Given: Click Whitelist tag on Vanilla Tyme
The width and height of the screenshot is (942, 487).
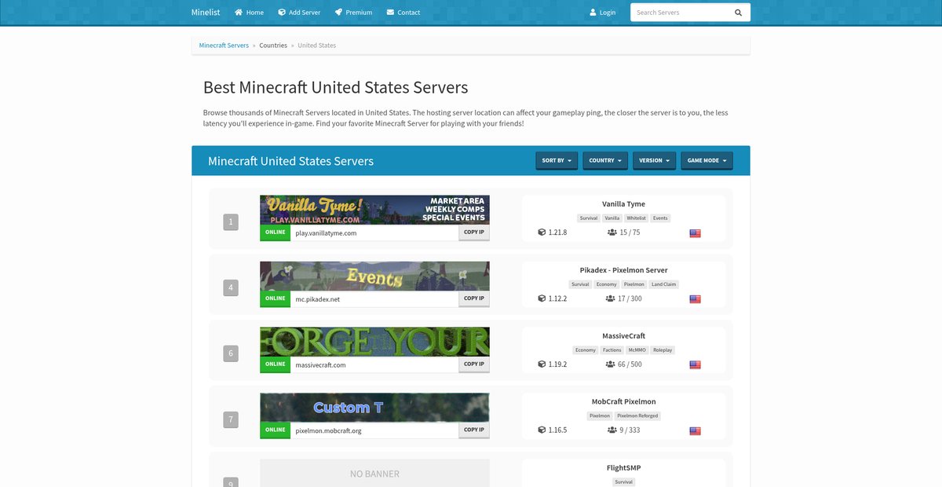Looking at the screenshot, I should (x=636, y=218).
